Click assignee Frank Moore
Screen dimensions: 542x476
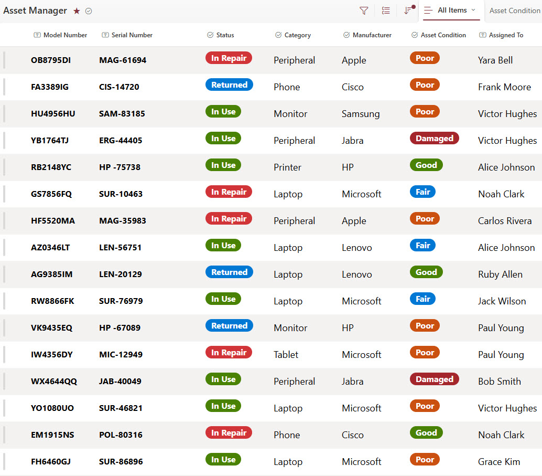click(504, 87)
